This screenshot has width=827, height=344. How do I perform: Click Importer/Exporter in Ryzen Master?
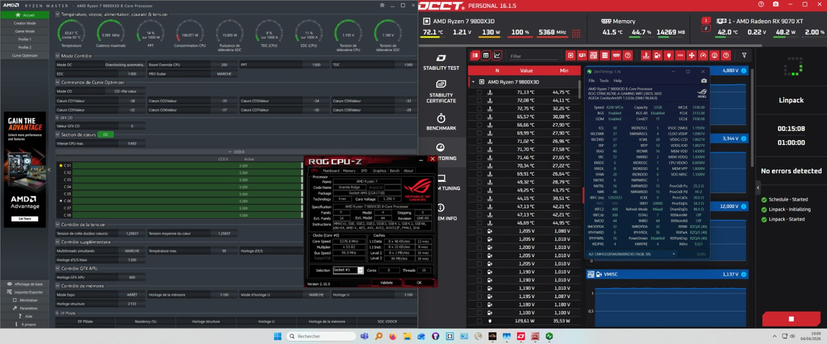25,292
